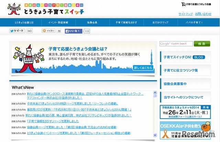The image size is (220, 142).
Task: Click the What'sNew scroll up arrow
Action: [155, 92]
